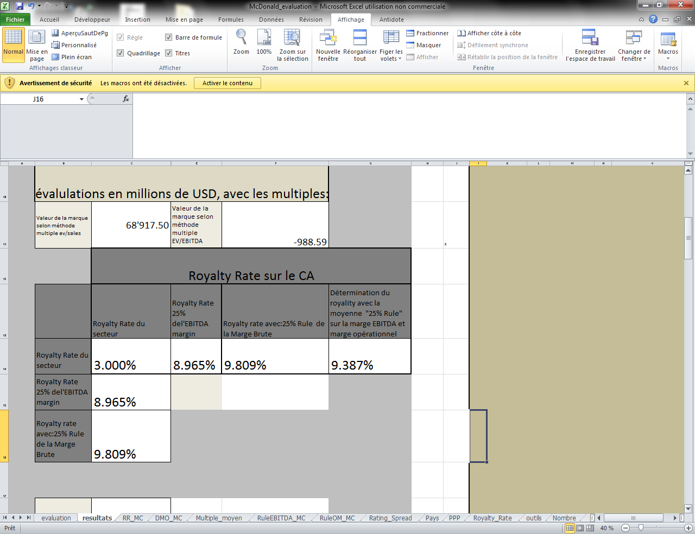The image size is (695, 534).
Task: Click Zoom sur la sélection
Action: [292, 46]
